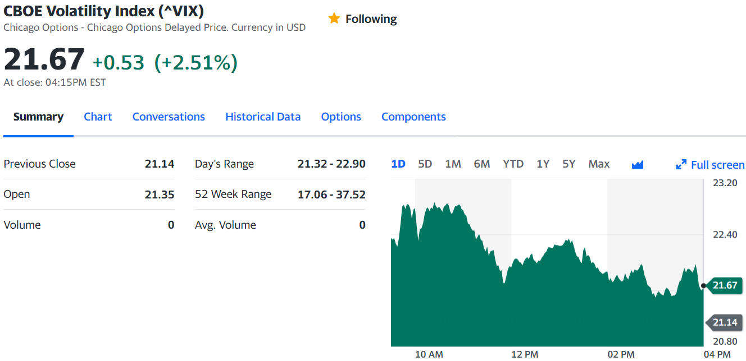Click the Volume label
The height and width of the screenshot is (361, 746).
(22, 225)
